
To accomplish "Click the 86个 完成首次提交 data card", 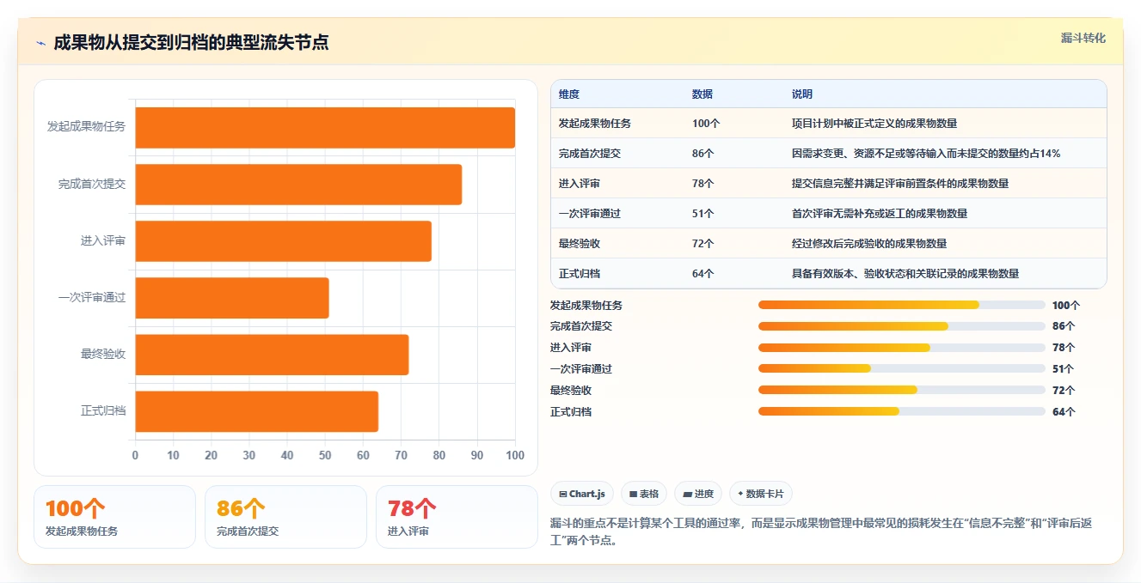I will point(285,517).
